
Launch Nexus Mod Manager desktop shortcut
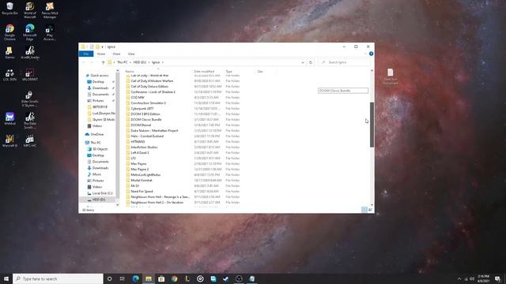[50, 10]
